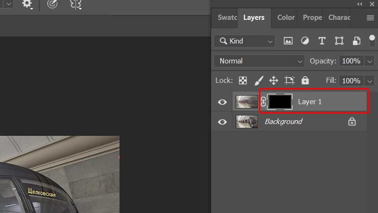Open the options bar gear settings

[27, 4]
